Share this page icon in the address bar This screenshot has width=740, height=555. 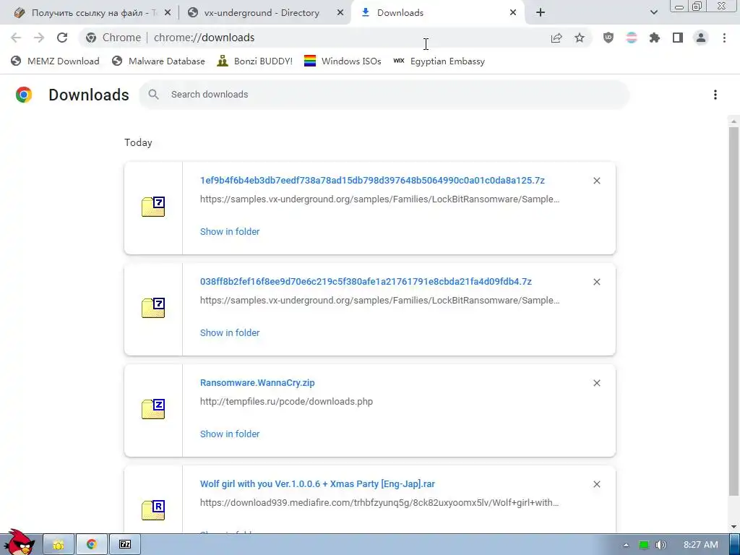click(556, 38)
